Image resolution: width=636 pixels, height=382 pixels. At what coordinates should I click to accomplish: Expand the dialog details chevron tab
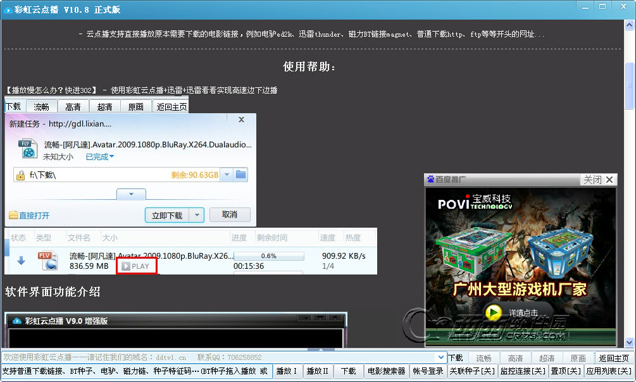click(x=131, y=194)
